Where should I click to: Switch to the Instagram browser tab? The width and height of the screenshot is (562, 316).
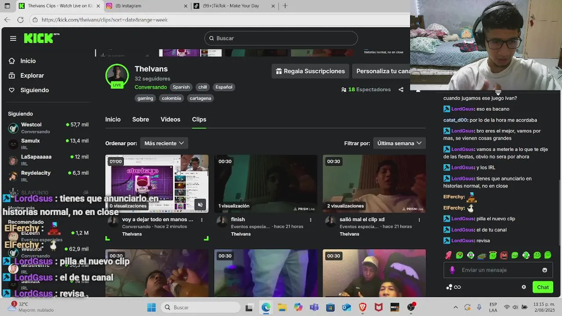point(147,6)
